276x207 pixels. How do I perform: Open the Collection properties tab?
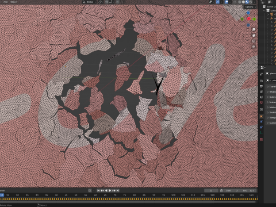(x=261, y=109)
